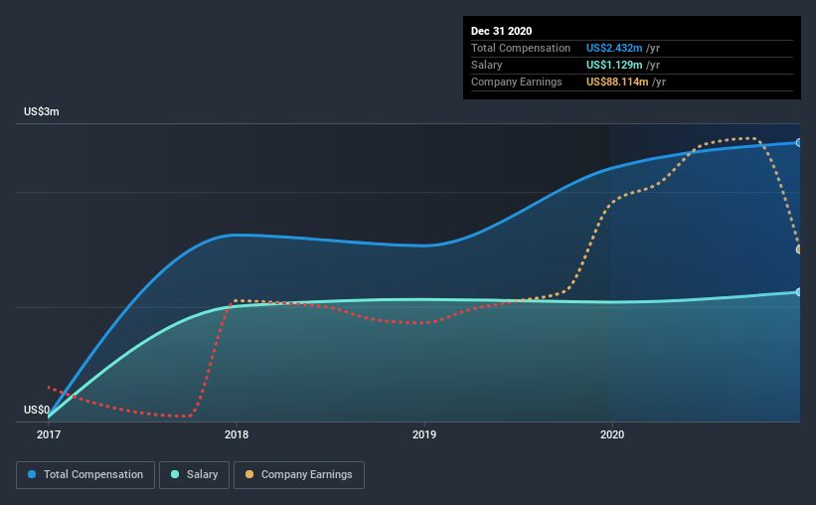
Task: Click the Salary tooltip row label
Action: [x=487, y=65]
